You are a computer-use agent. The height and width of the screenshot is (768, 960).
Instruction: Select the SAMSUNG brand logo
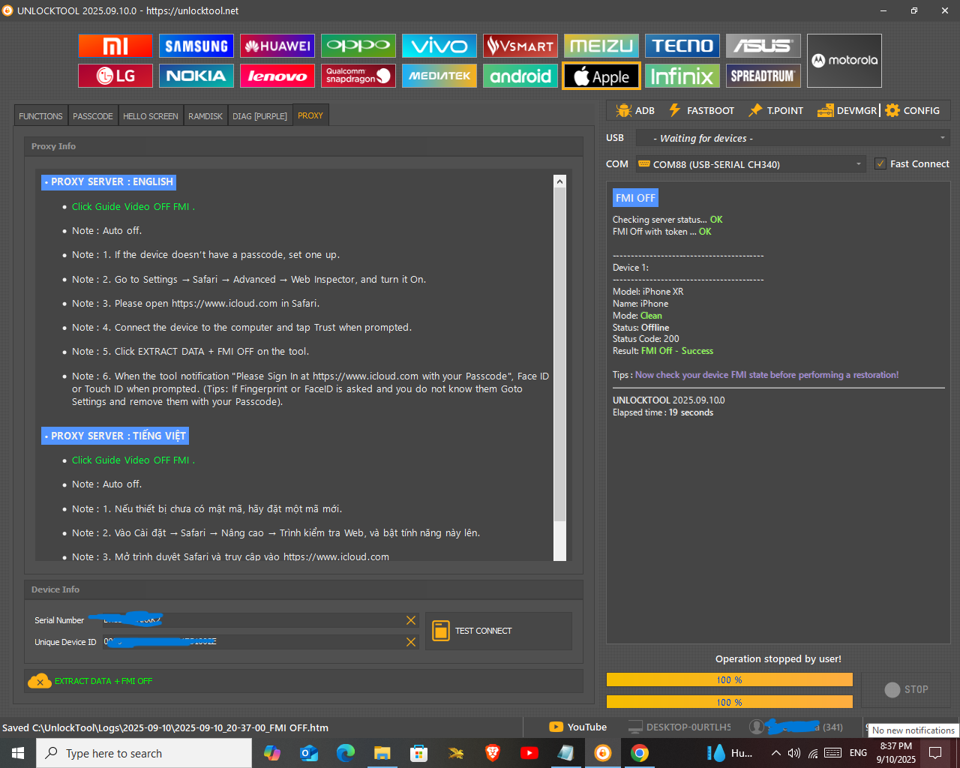tap(196, 46)
